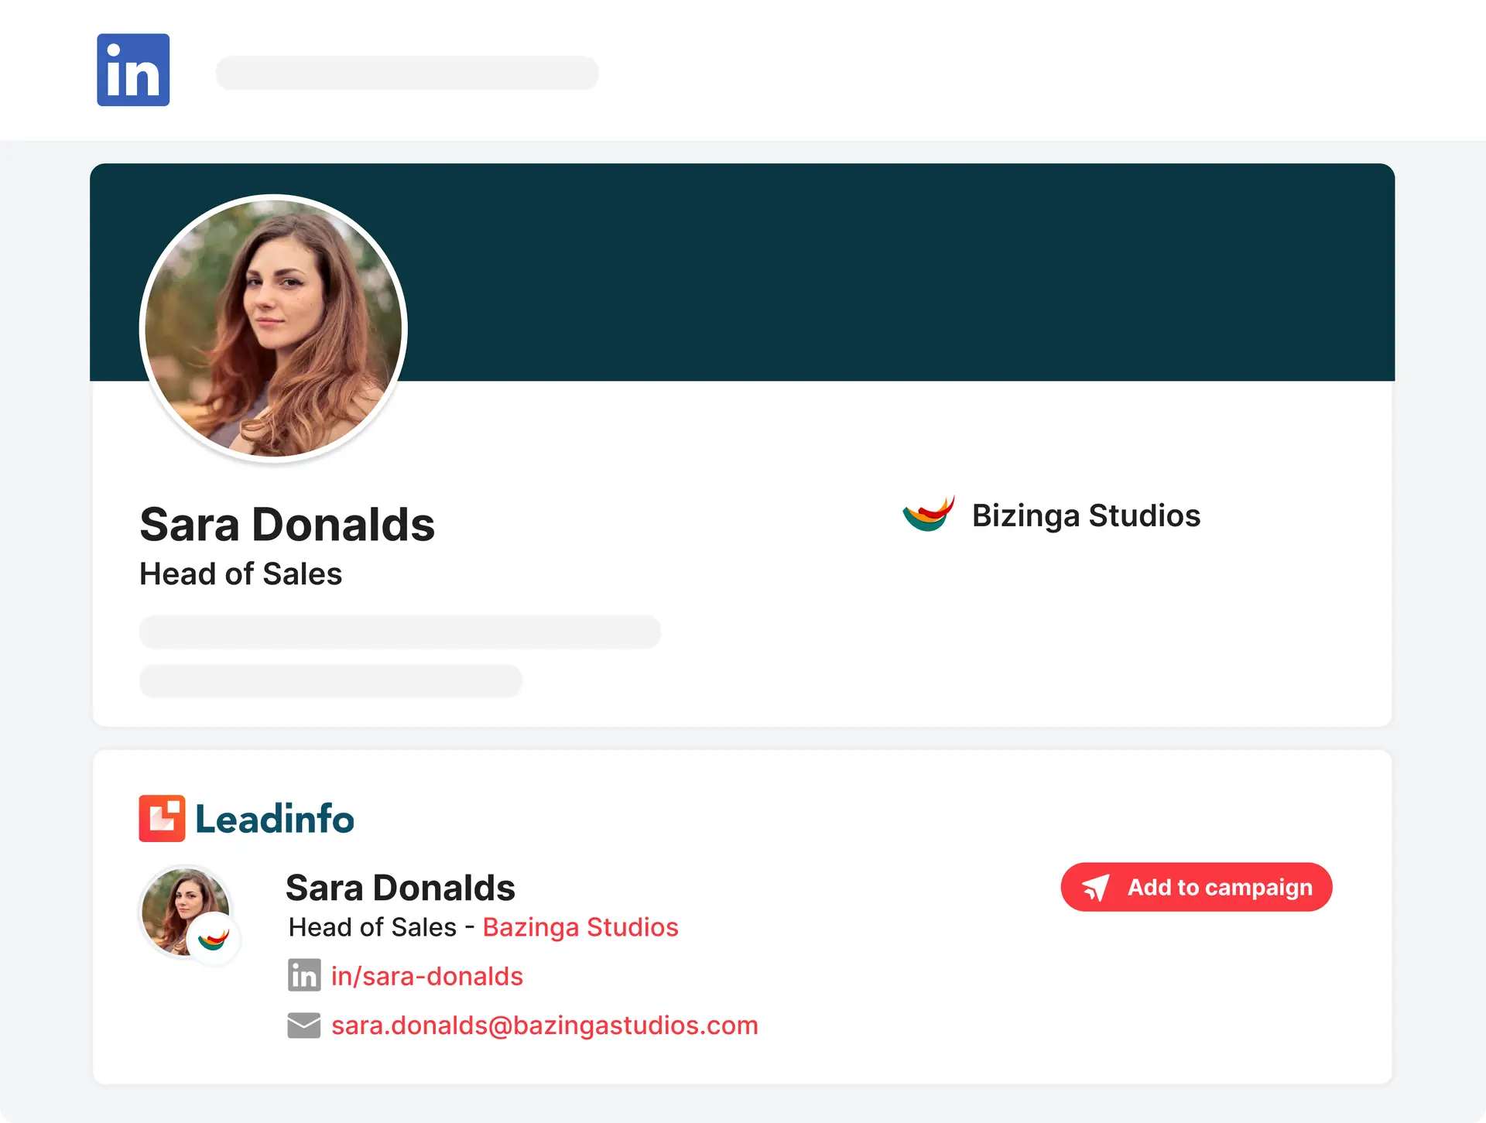The image size is (1486, 1123).
Task: Click the LinkedIn logo icon
Action: pyautogui.click(x=133, y=70)
